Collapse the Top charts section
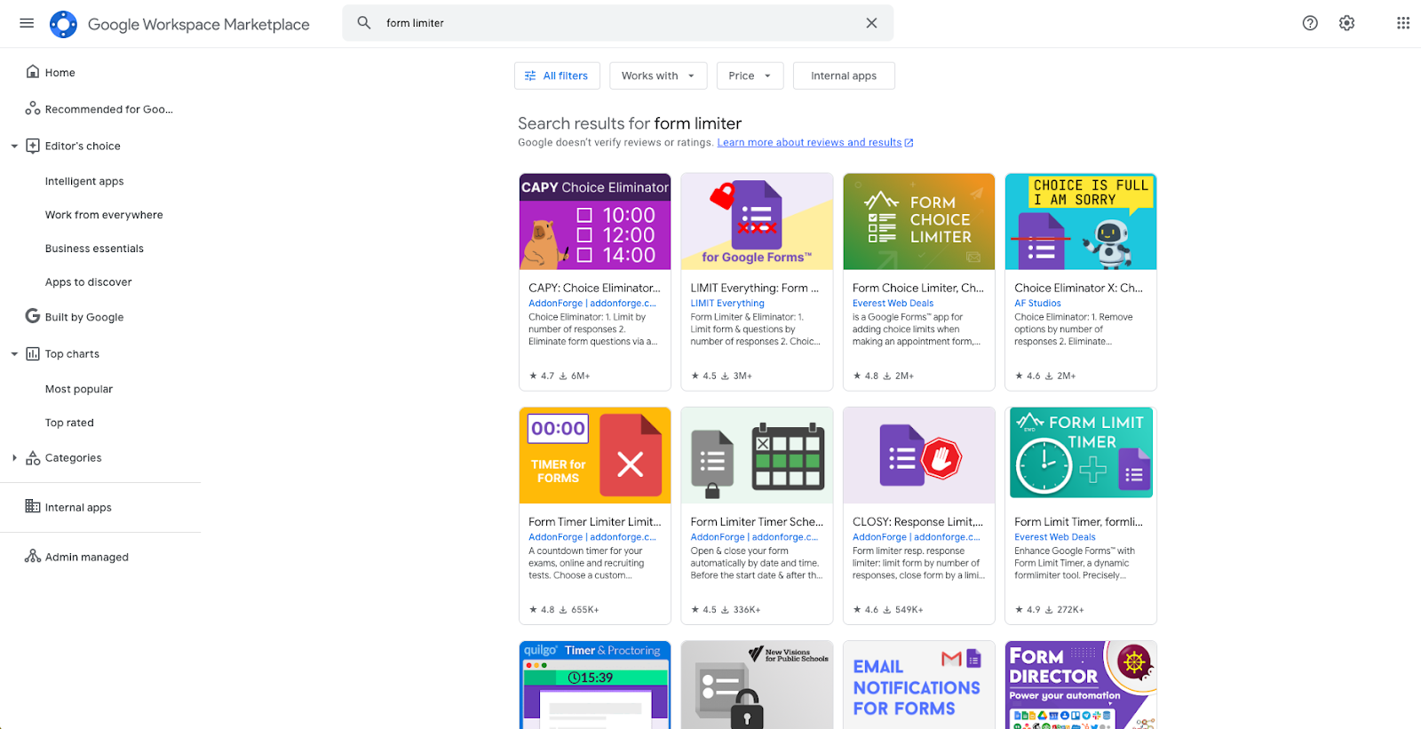This screenshot has width=1421, height=729. (14, 354)
